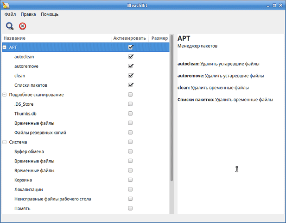This screenshot has width=286, height=223.
Task: Maximize the BleachBit window
Action: click(x=274, y=5)
